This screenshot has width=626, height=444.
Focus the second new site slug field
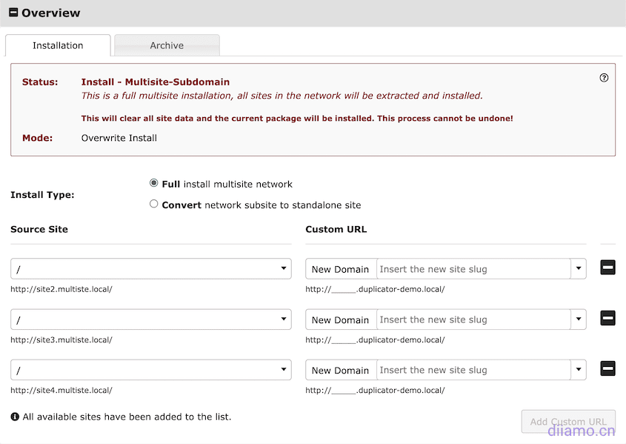(473, 319)
